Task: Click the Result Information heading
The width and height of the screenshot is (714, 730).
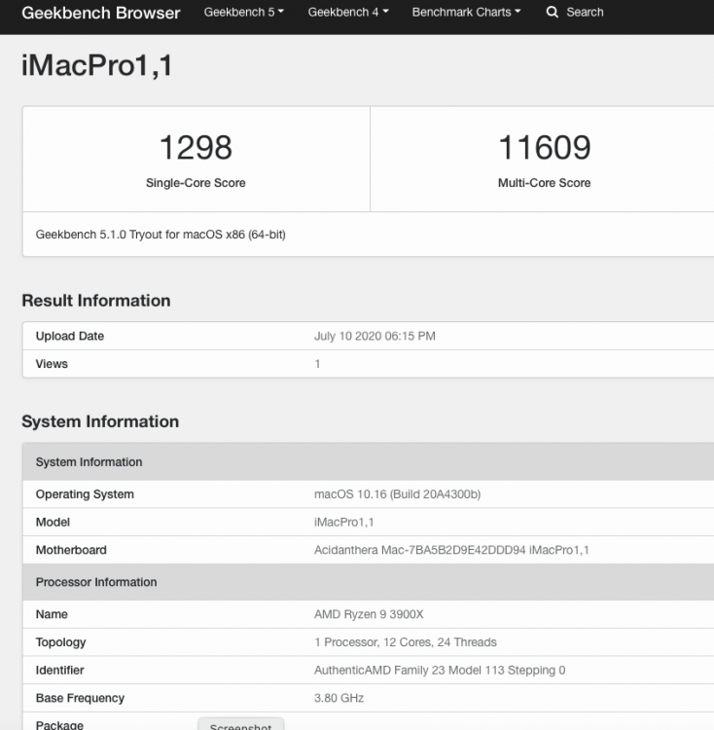Action: click(x=96, y=301)
